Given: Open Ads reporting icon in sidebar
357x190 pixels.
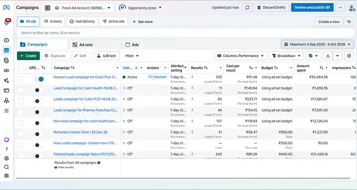Looking at the screenshot, I should coord(7,60).
